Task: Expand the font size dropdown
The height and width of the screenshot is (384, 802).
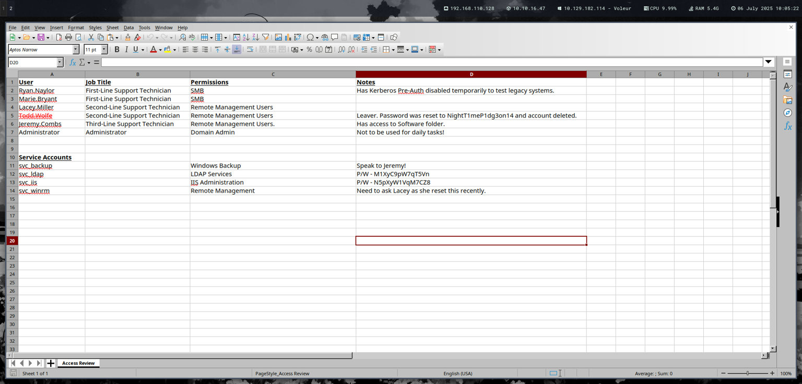Action: coord(104,50)
